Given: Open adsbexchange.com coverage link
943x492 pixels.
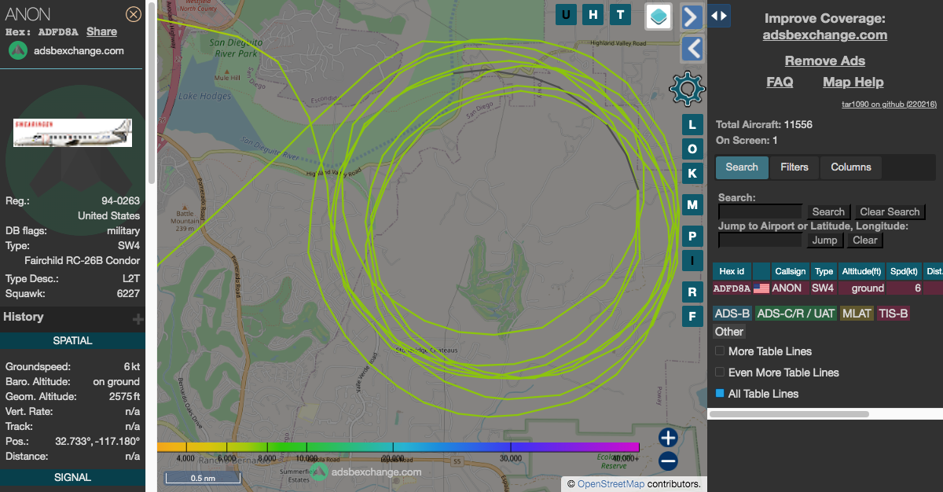Looking at the screenshot, I should click(x=825, y=35).
